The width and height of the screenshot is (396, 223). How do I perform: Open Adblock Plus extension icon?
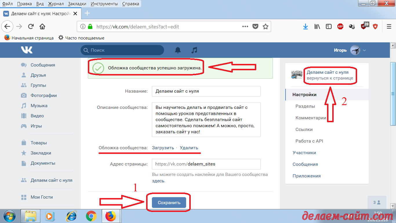(340, 26)
